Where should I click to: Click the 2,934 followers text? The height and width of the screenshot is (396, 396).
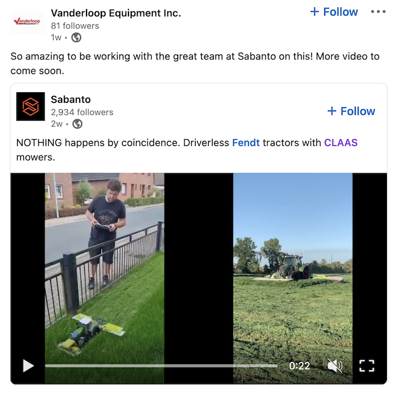tap(82, 112)
